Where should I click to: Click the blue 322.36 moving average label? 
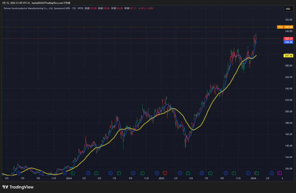coord(288,42)
